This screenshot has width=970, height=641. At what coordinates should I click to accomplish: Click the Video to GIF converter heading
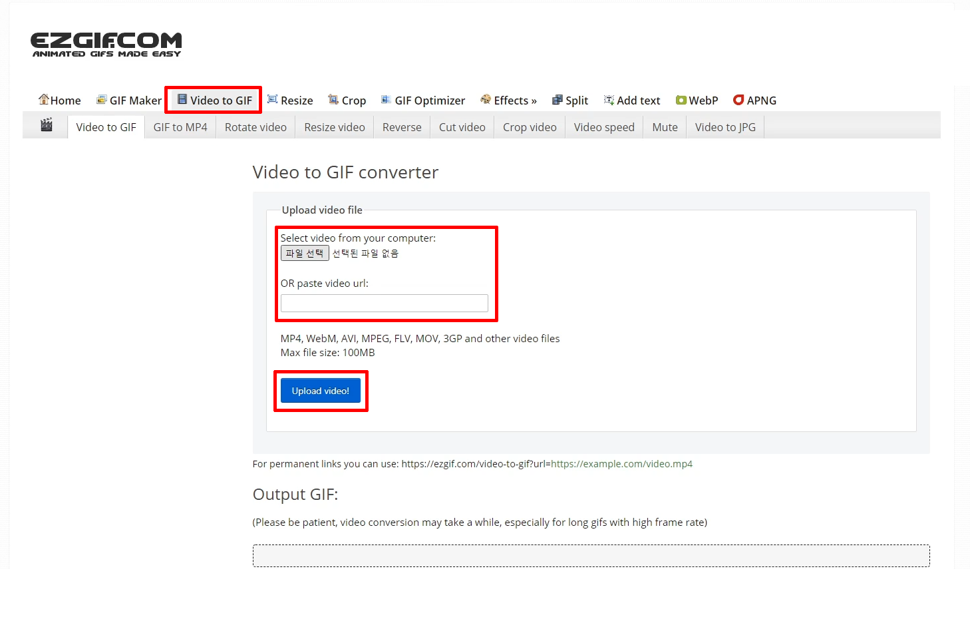pos(345,172)
